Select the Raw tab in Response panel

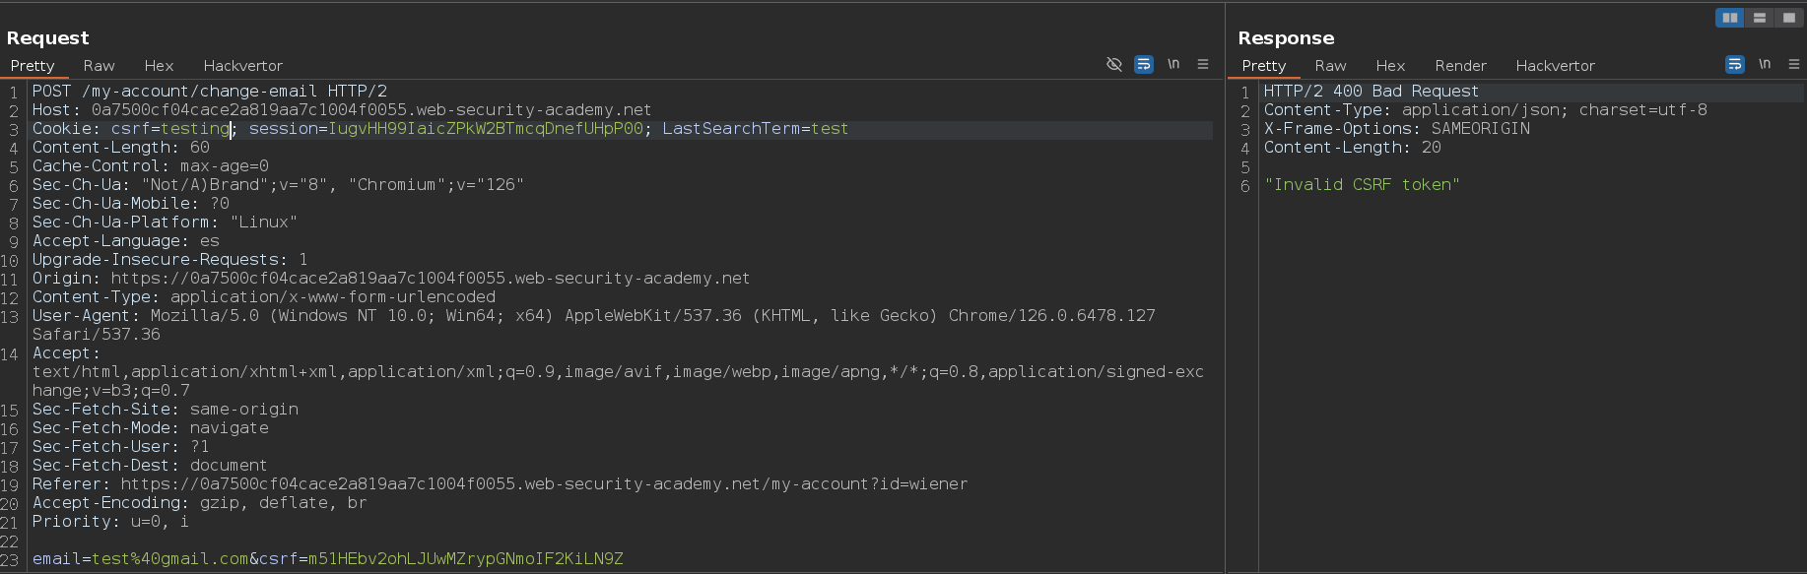point(1330,66)
